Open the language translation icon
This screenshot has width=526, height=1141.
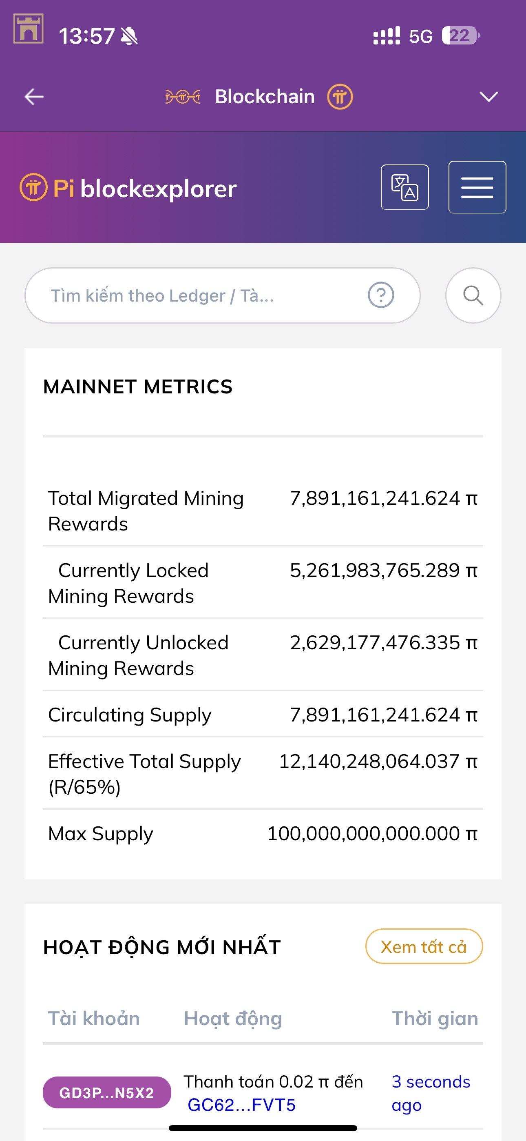pyautogui.click(x=404, y=187)
